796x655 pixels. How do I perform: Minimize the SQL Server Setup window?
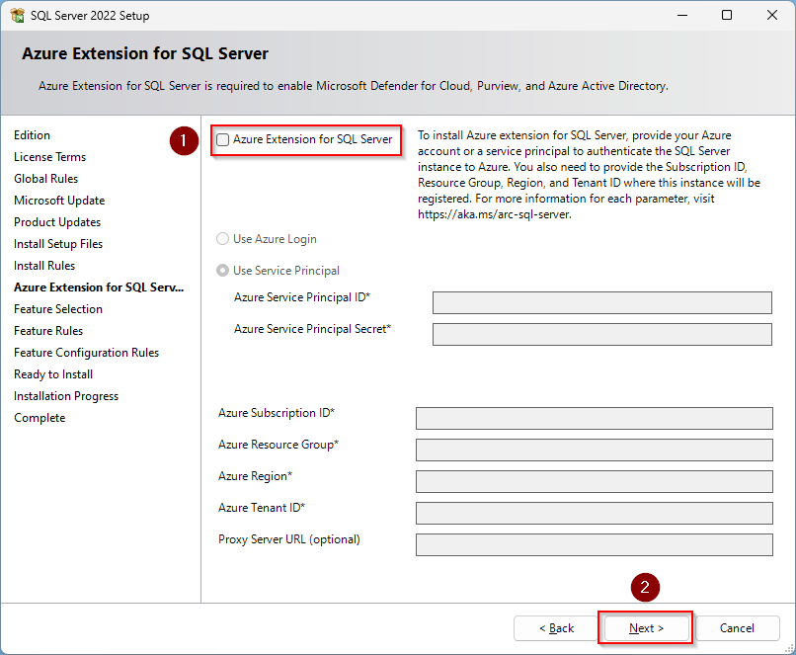pos(681,16)
